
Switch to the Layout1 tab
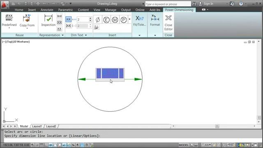click(x=37, y=126)
